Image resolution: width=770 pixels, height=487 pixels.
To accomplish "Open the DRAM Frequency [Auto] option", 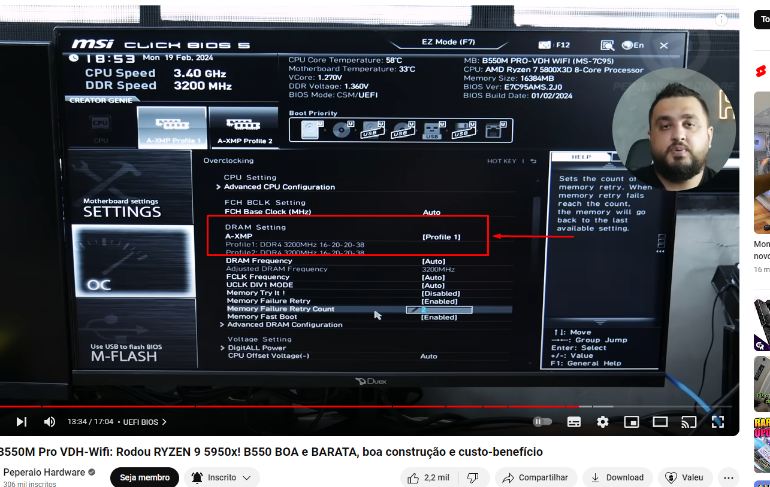I will tap(433, 261).
